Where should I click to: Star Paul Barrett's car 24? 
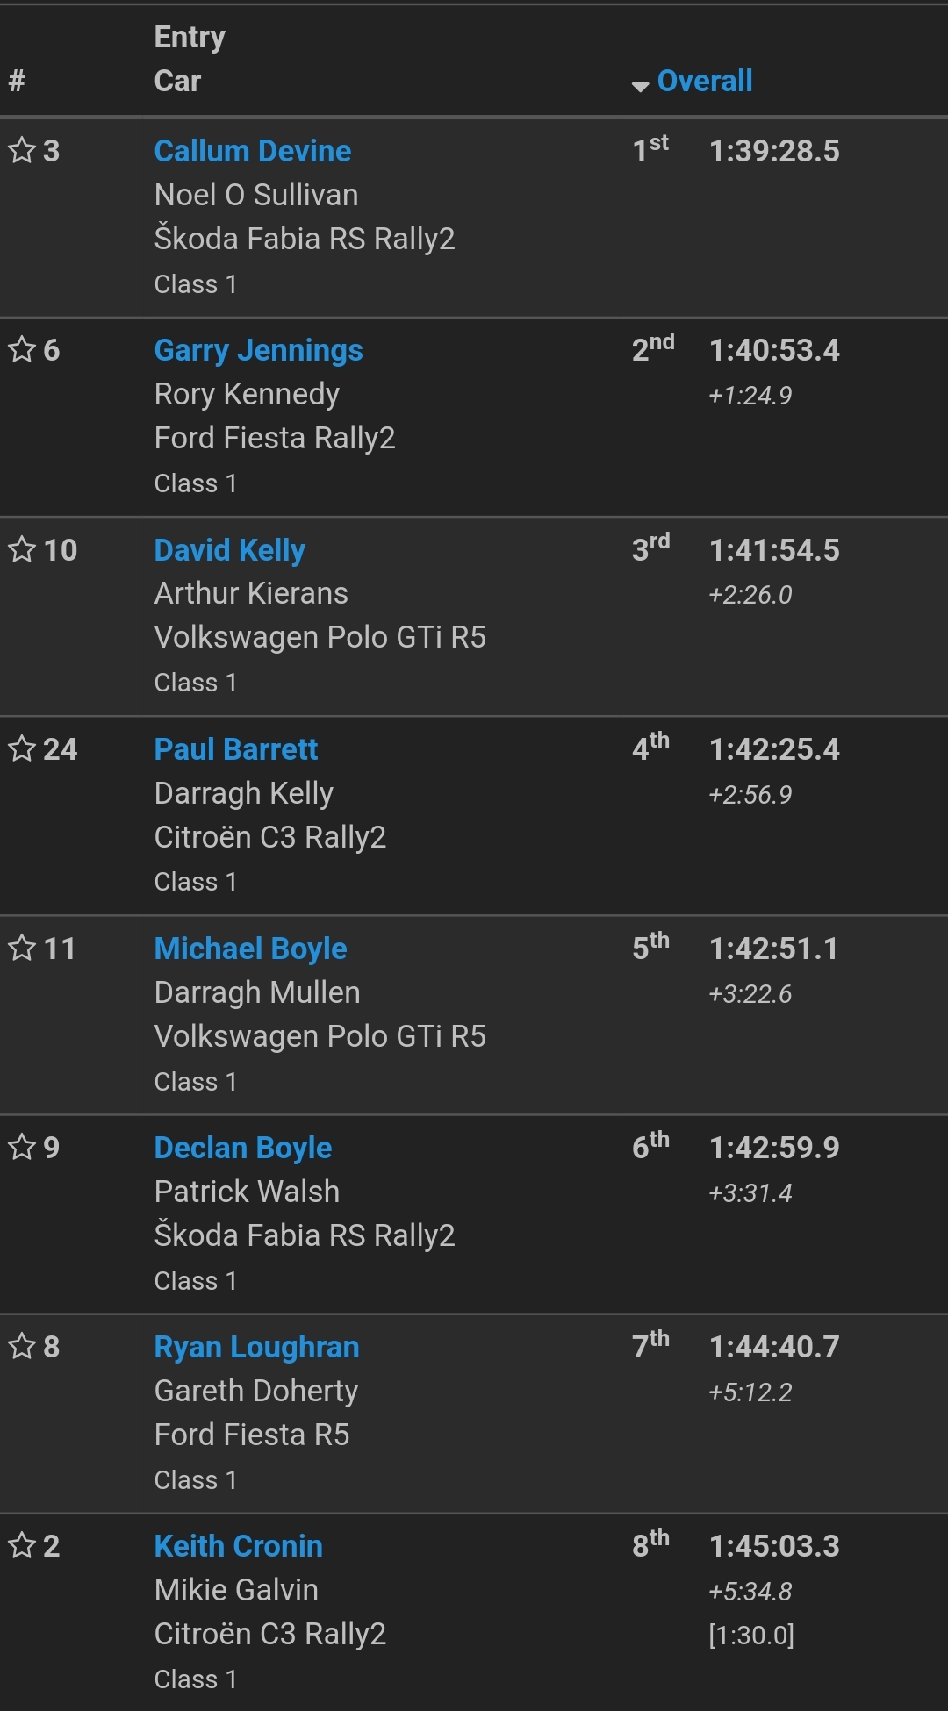point(22,748)
